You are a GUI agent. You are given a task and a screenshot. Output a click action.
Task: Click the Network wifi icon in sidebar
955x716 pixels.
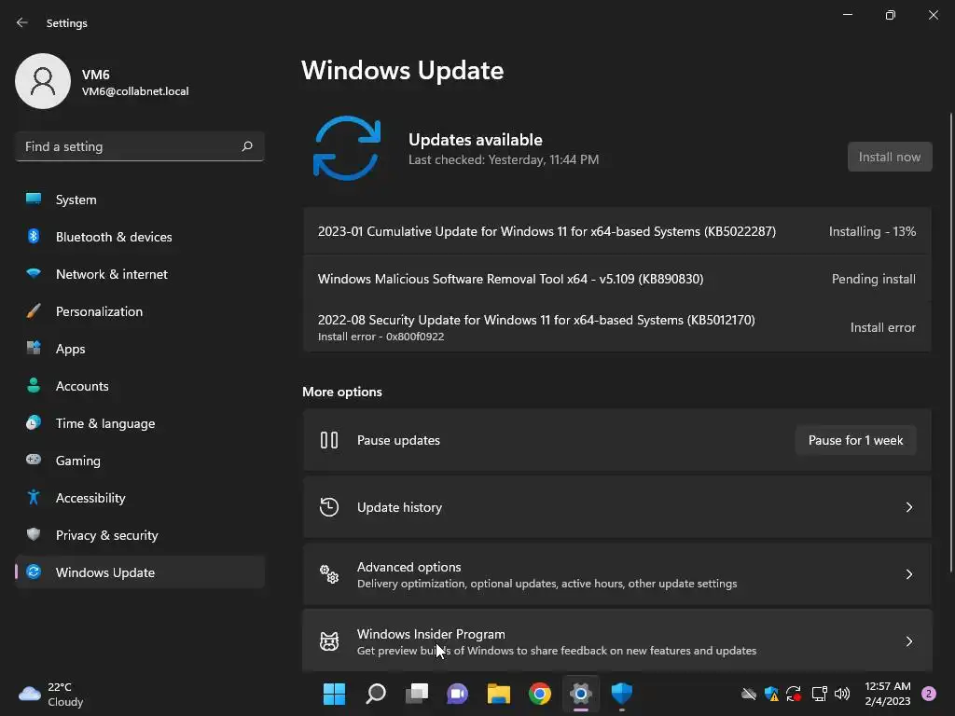point(34,273)
